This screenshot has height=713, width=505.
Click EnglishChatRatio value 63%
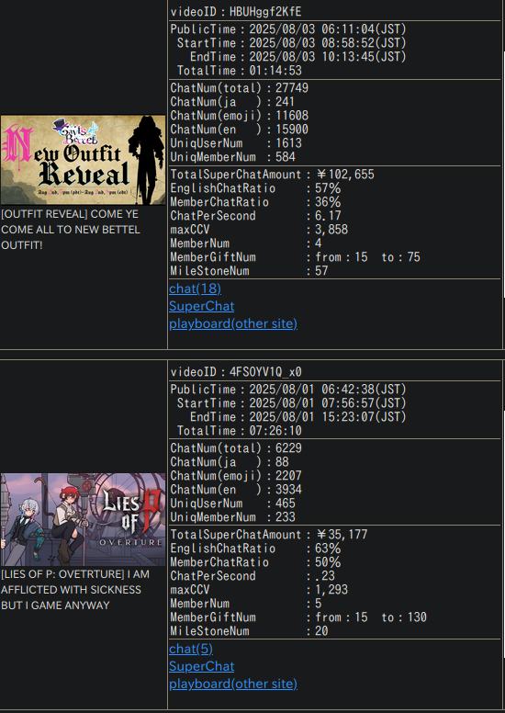pyautogui.click(x=328, y=549)
